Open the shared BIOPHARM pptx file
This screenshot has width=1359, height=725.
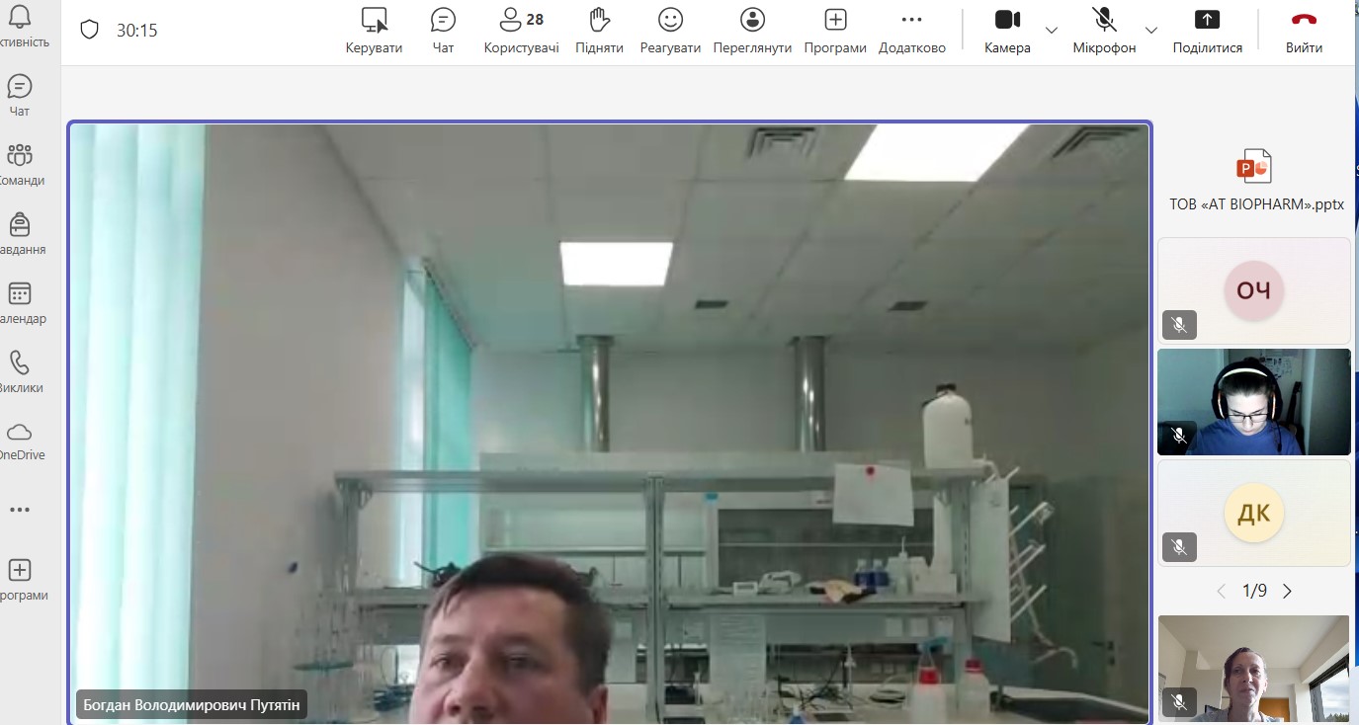tap(1255, 180)
